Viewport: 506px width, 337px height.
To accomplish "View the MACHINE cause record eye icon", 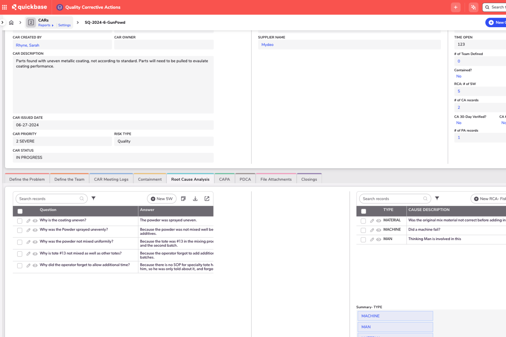I will (378, 230).
